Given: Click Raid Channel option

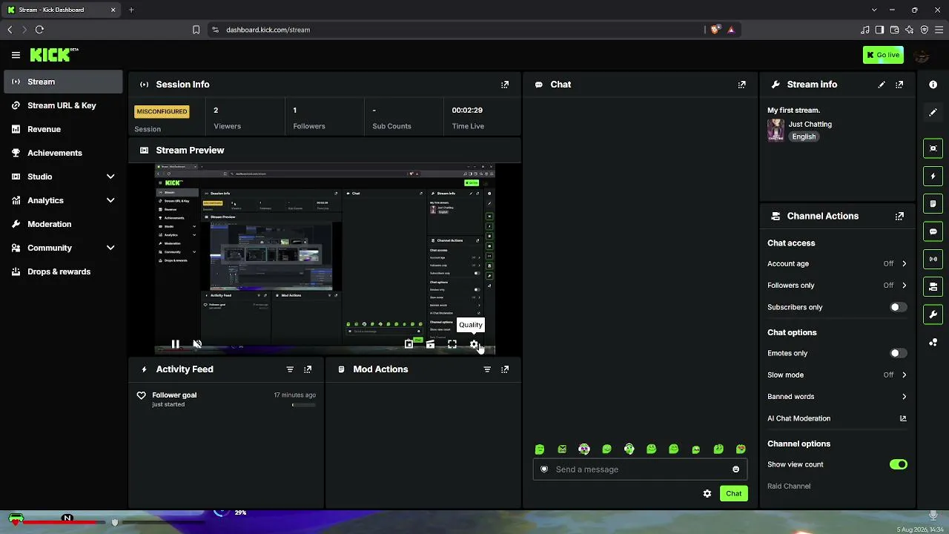Looking at the screenshot, I should (x=789, y=487).
